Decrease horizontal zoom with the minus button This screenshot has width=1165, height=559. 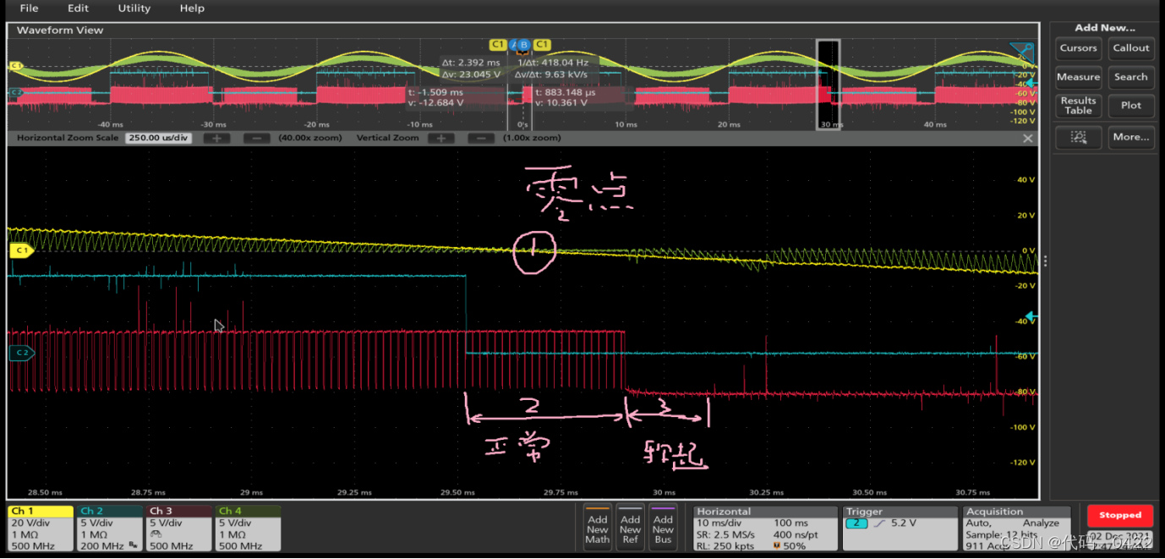point(256,138)
